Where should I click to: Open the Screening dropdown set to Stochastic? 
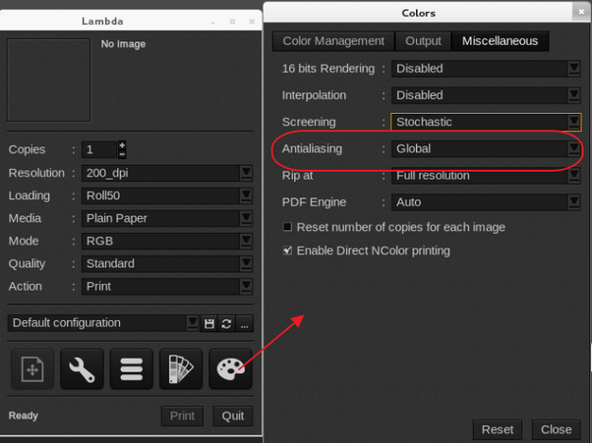(x=573, y=122)
